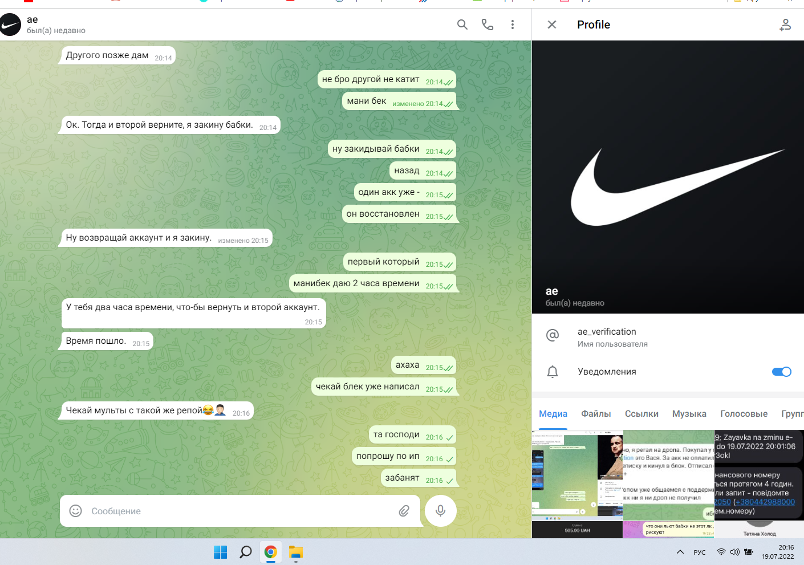This screenshot has width=804, height=565.
Task: Show hidden system tray icons chevron
Action: [680, 552]
